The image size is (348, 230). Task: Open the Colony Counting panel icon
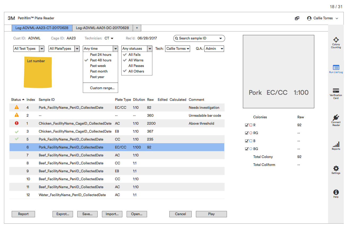pyautogui.click(x=336, y=40)
